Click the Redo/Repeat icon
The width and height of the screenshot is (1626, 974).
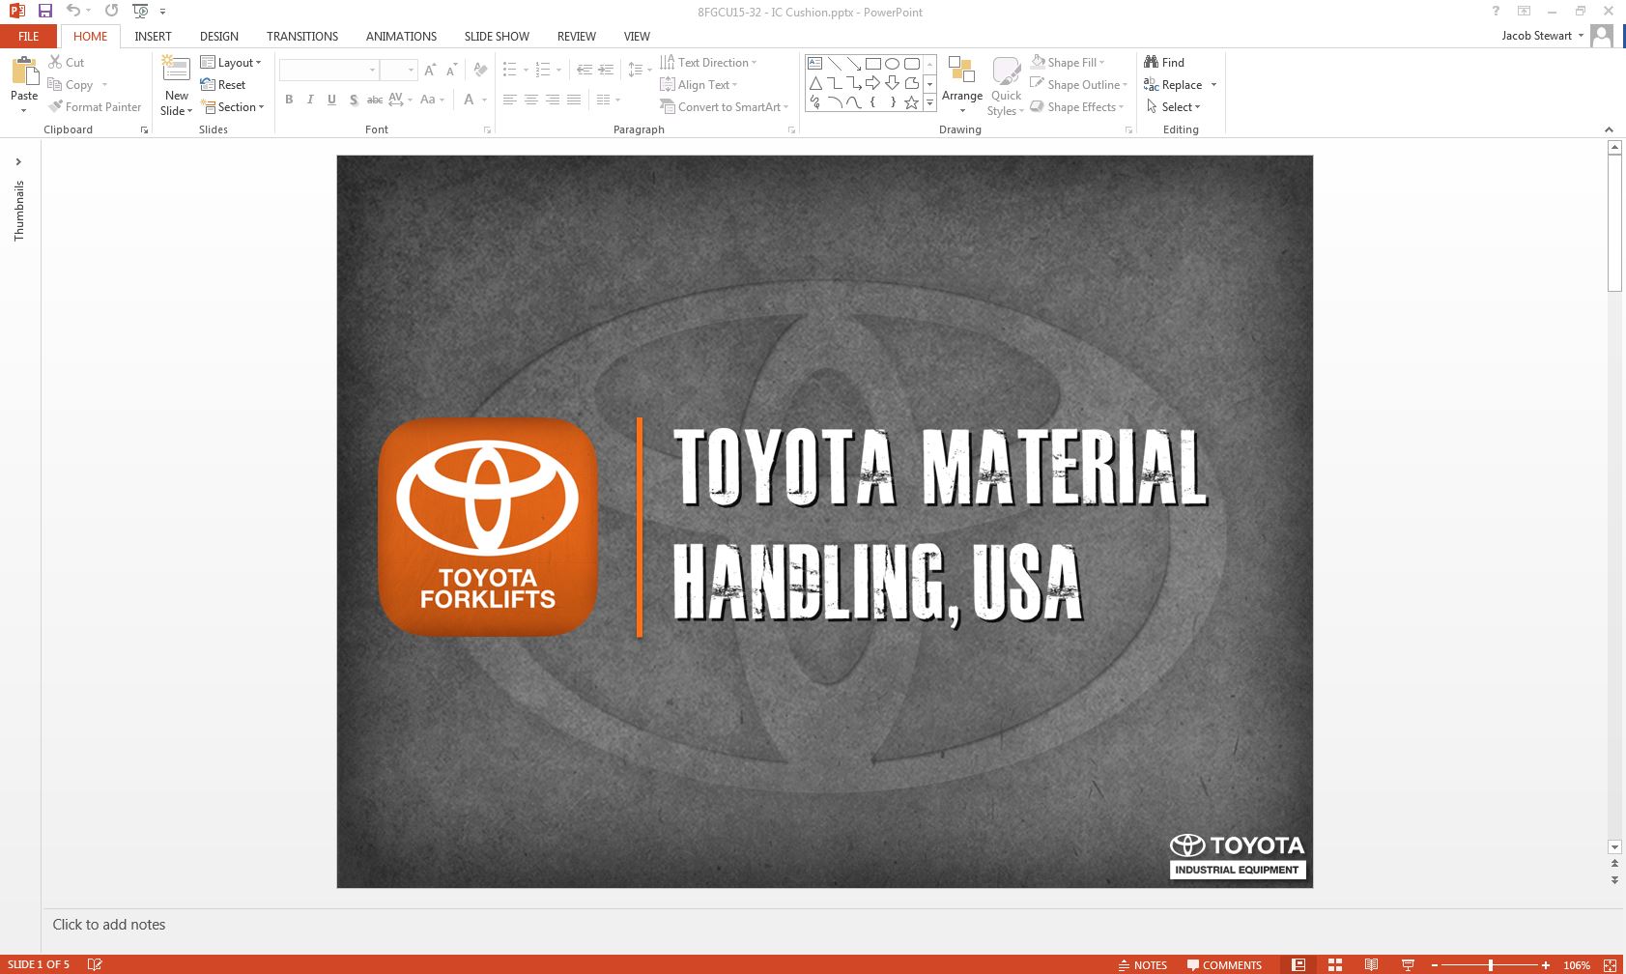point(112,12)
